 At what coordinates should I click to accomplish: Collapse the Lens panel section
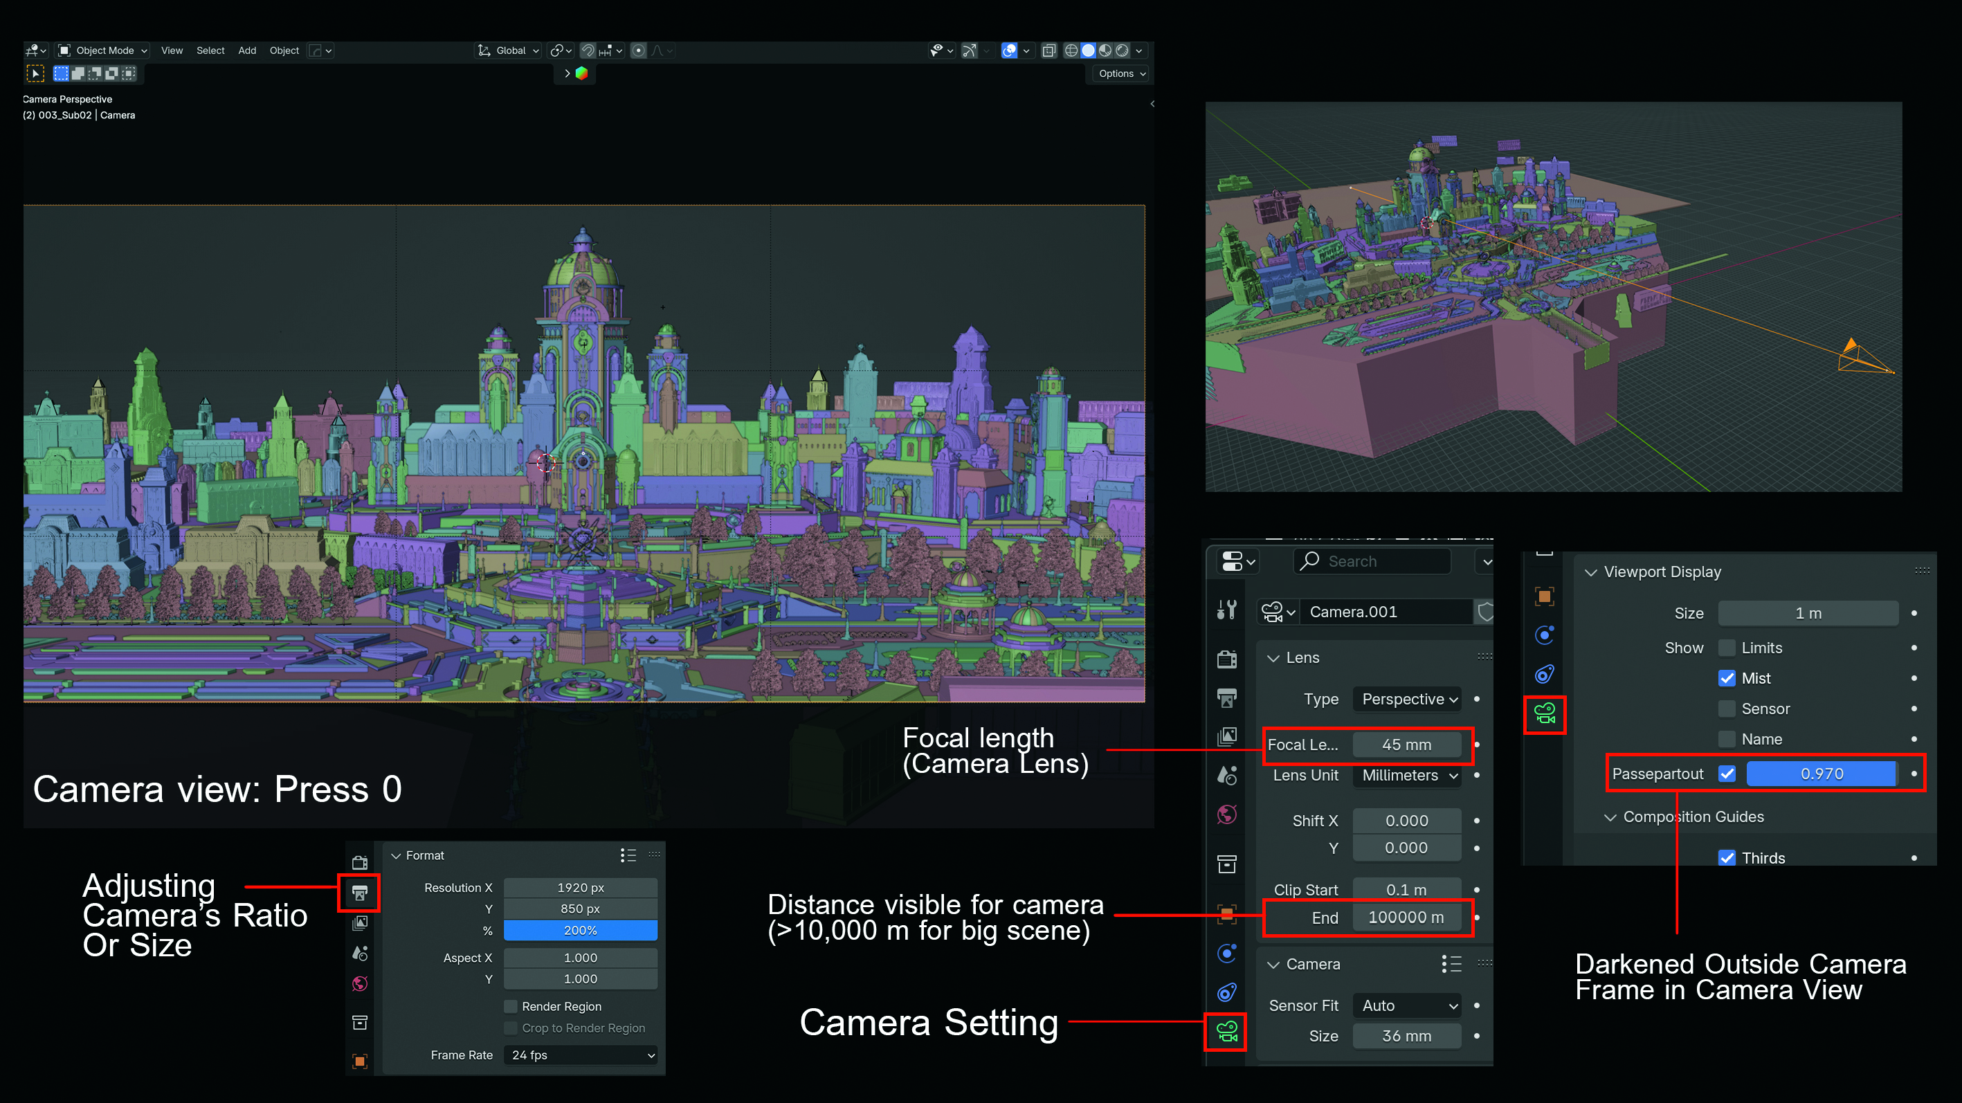[x=1273, y=657]
